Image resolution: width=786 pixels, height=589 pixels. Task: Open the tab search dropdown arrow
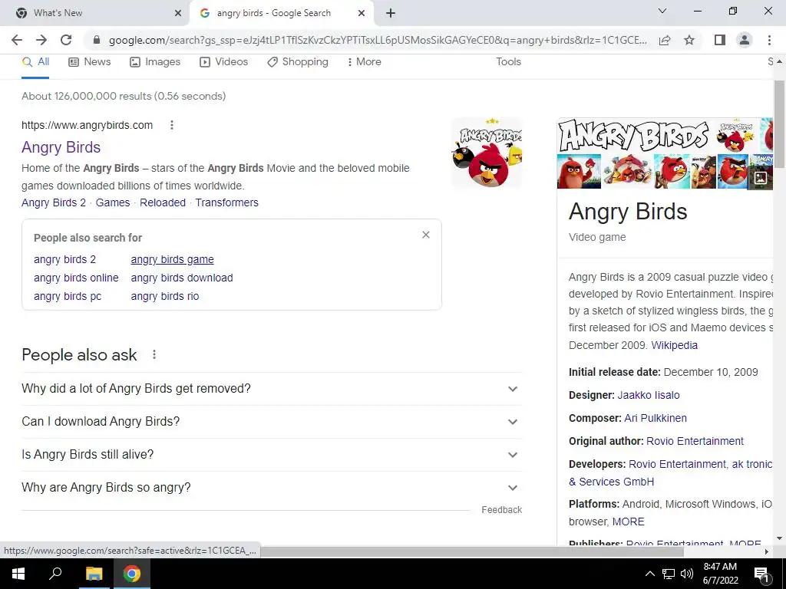pyautogui.click(x=662, y=11)
